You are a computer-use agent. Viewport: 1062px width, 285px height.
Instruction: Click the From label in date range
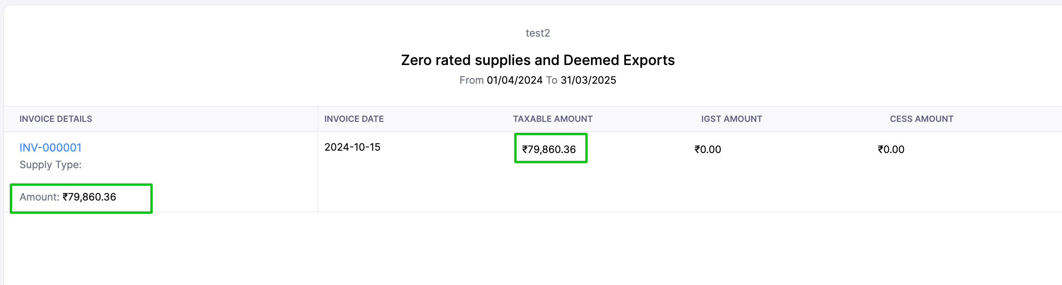click(471, 80)
